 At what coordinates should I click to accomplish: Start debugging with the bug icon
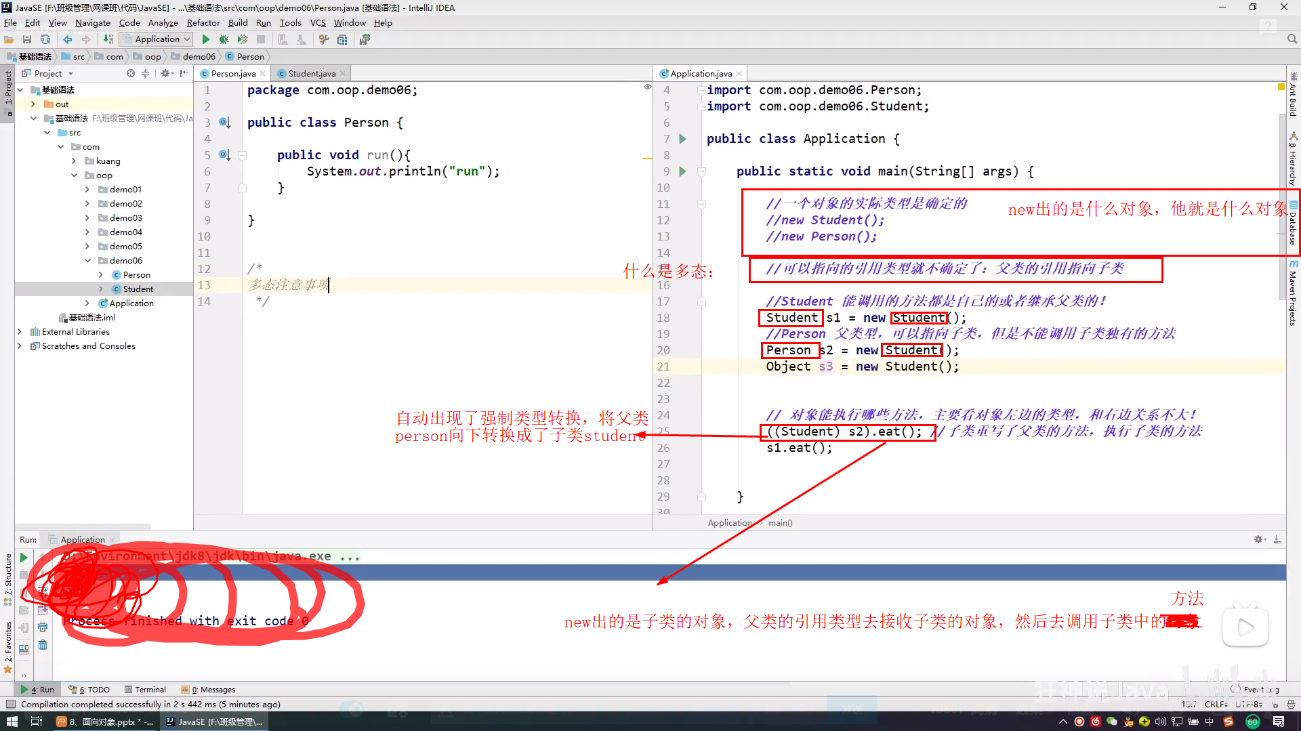click(x=224, y=39)
